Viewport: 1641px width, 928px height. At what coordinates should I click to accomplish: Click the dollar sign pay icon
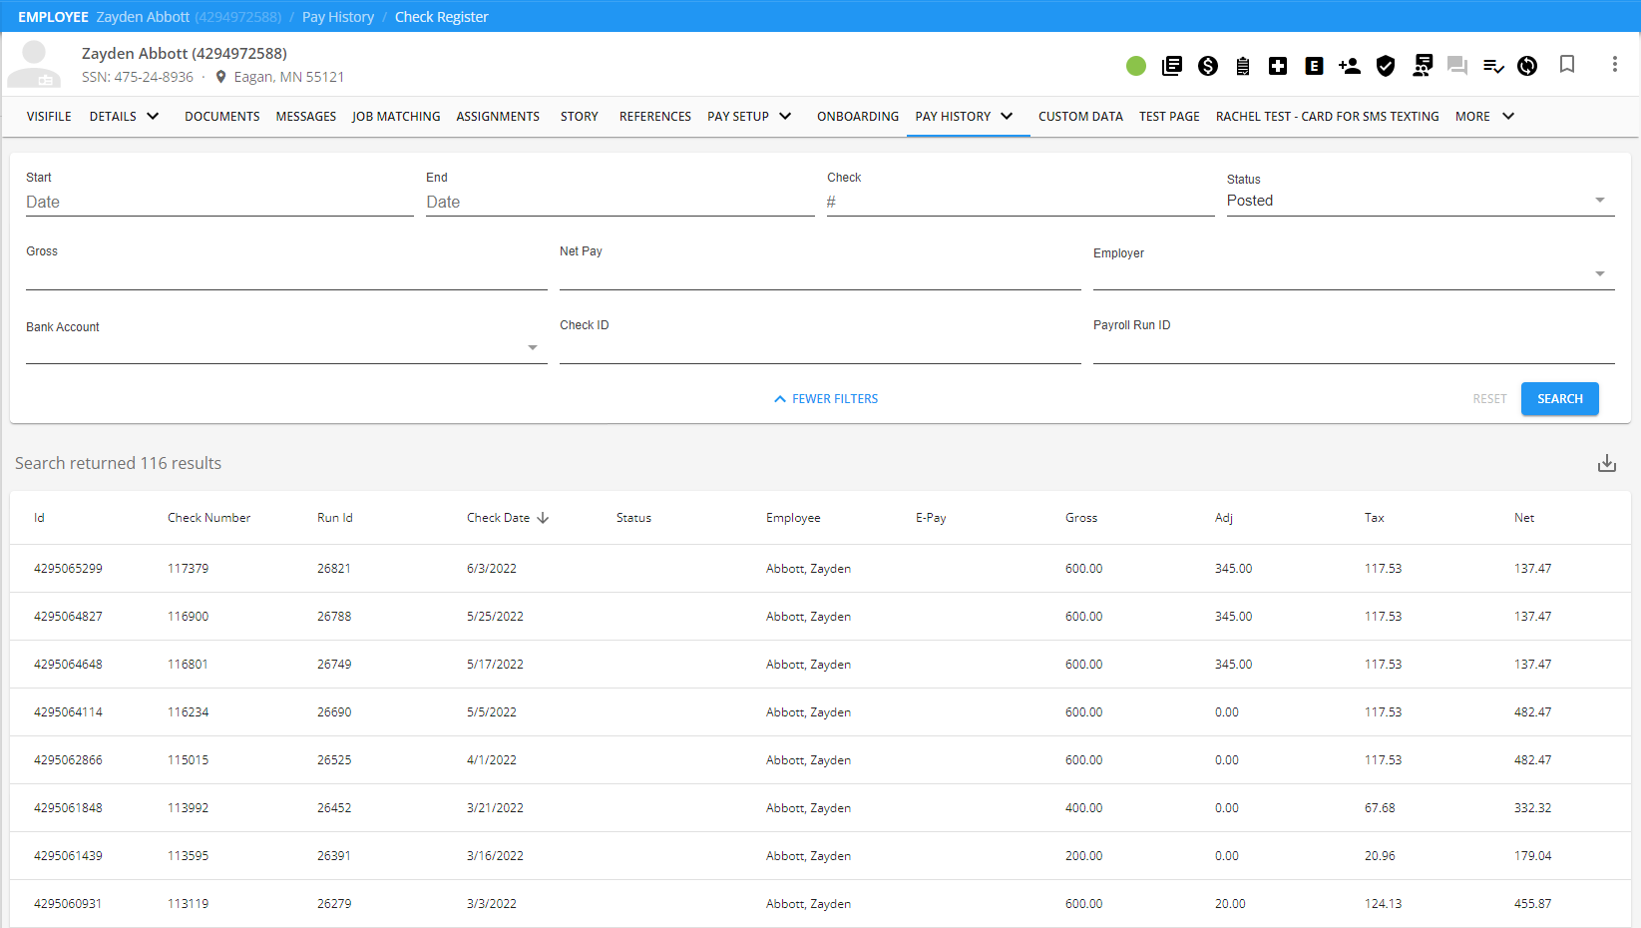coord(1208,66)
